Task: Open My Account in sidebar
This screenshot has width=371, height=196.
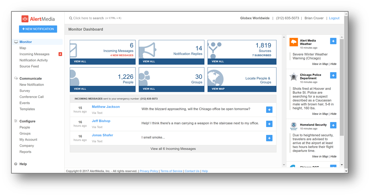Action: click(x=28, y=140)
